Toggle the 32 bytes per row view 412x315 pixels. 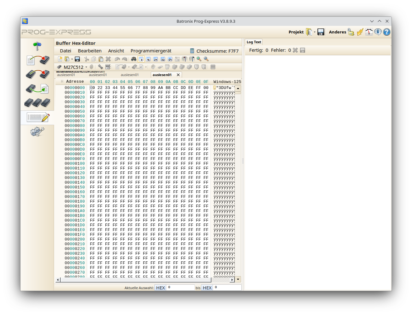162,59
